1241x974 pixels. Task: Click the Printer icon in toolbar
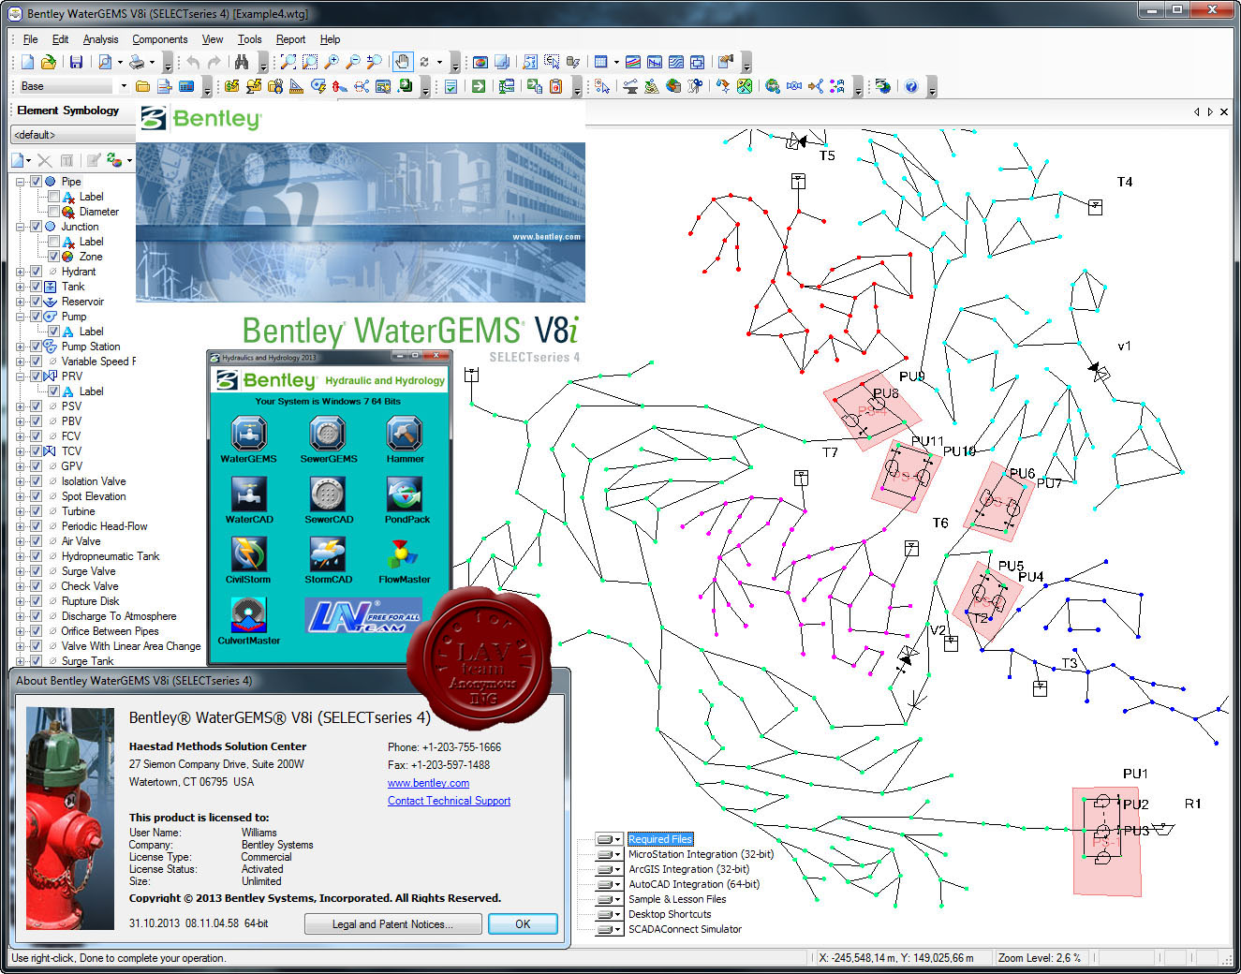pos(137,62)
